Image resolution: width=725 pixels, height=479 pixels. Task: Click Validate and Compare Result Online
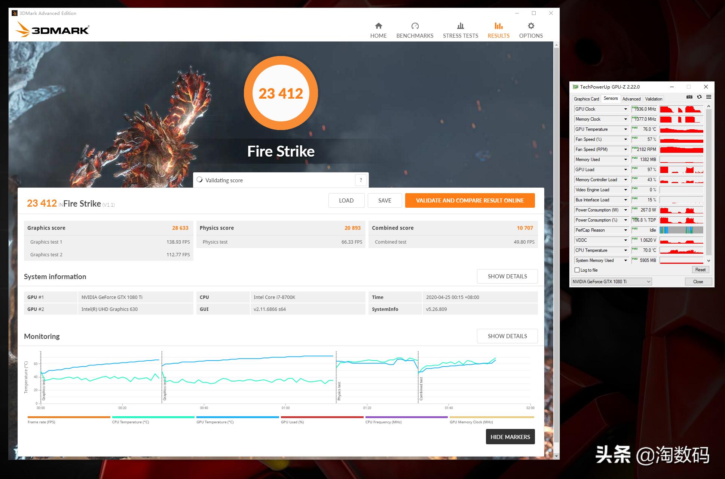[469, 201]
